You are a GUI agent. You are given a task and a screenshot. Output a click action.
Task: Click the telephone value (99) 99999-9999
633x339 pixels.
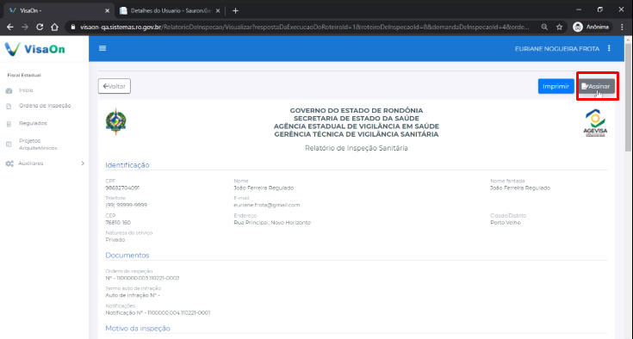[127, 205]
